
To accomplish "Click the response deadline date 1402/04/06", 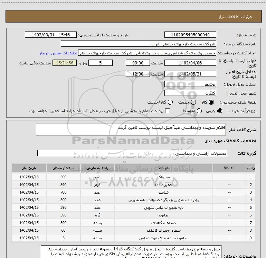I will pyautogui.click(x=190, y=63).
